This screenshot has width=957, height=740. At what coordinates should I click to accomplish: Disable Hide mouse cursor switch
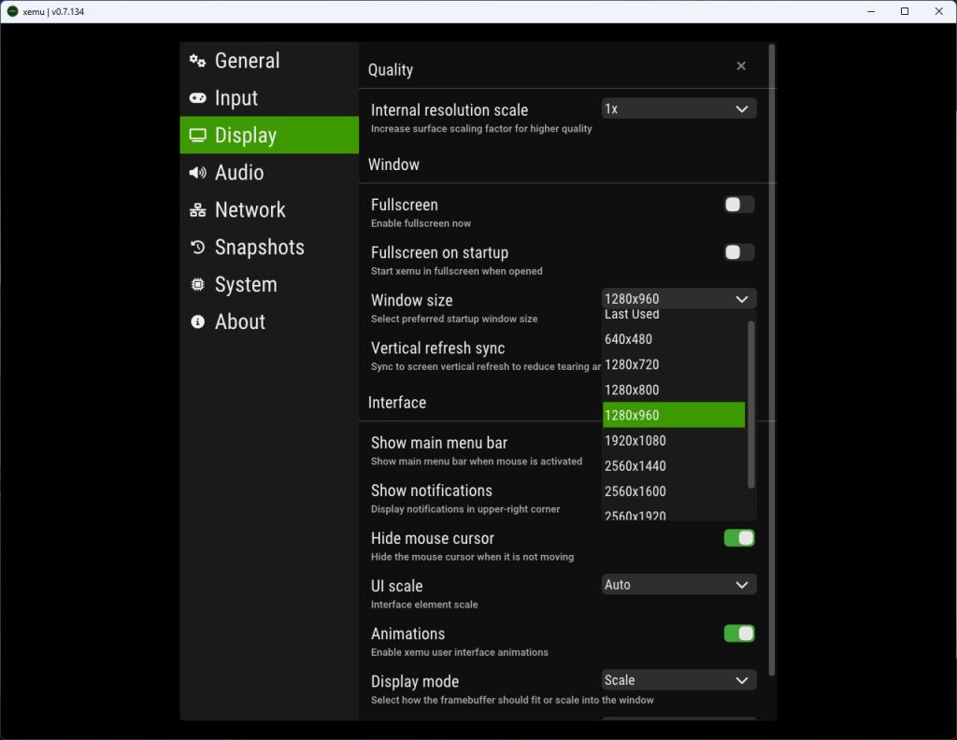click(739, 538)
